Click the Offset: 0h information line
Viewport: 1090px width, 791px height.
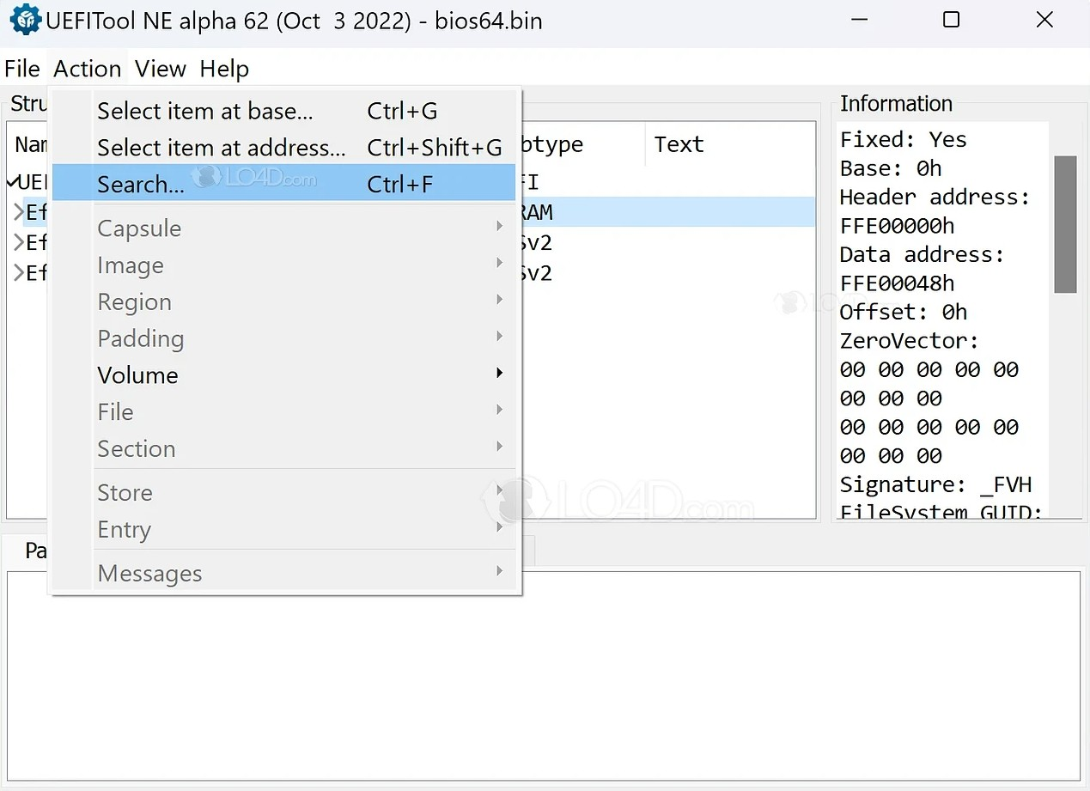903,312
